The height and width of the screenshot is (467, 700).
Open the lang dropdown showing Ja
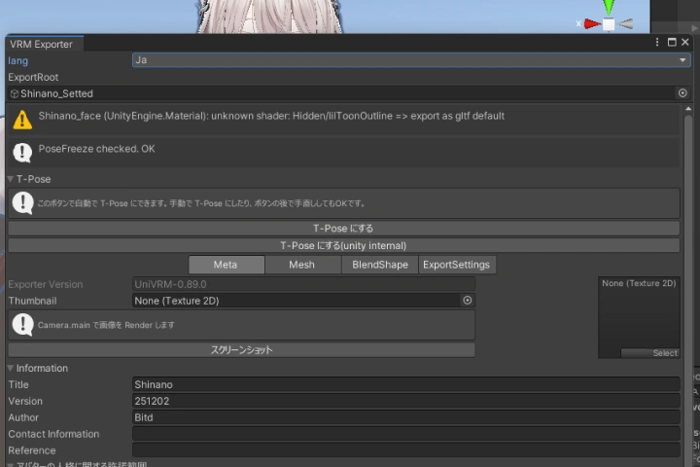[411, 60]
